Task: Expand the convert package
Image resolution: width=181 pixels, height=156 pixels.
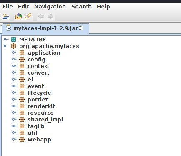Action: coord(14,73)
